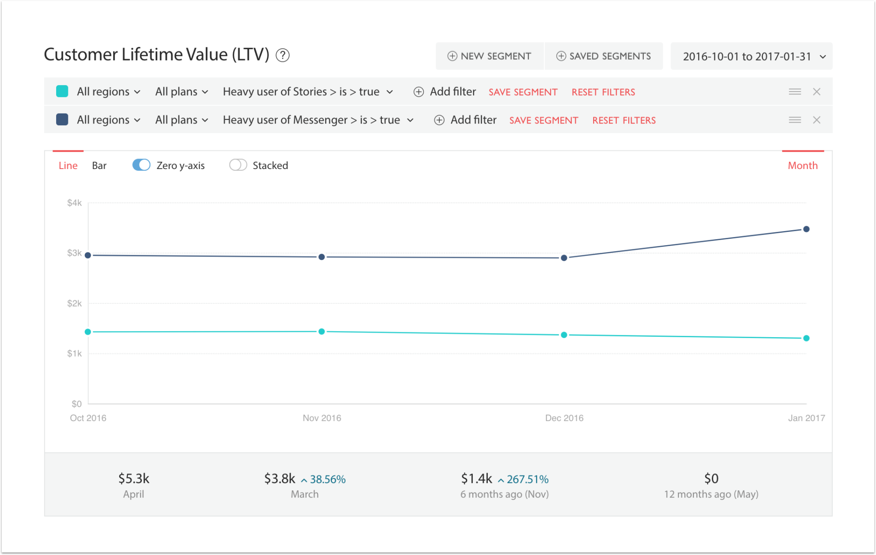Select the Jan 2017 navy data point

pyautogui.click(x=806, y=229)
